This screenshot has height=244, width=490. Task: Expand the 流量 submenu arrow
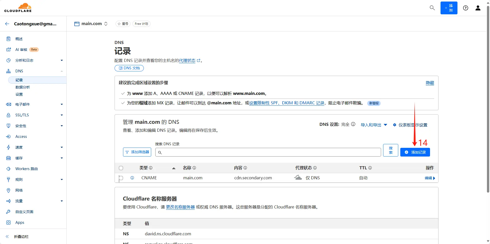62,201
